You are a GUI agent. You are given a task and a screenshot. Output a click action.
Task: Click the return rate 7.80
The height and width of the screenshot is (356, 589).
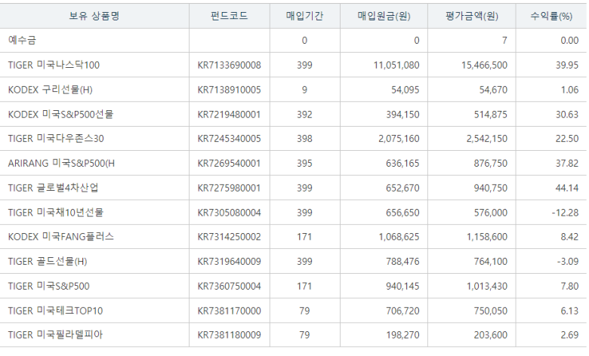point(570,286)
